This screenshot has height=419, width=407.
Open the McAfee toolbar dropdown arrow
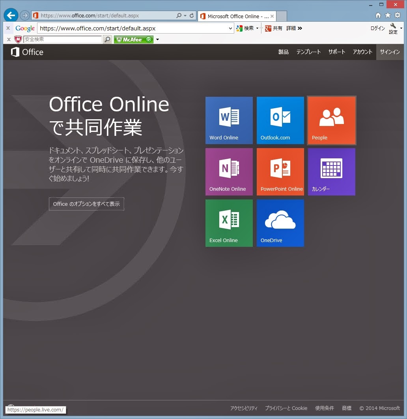157,39
